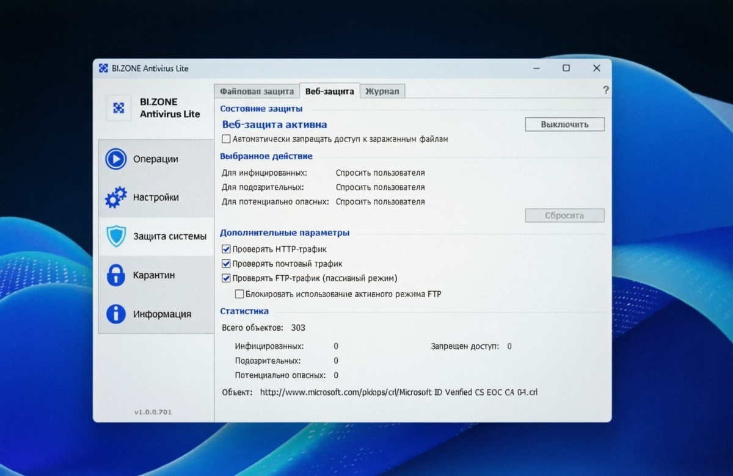This screenshot has width=733, height=476.
Task: Check Блокировать использование активного режима FTP
Action: pos(239,294)
